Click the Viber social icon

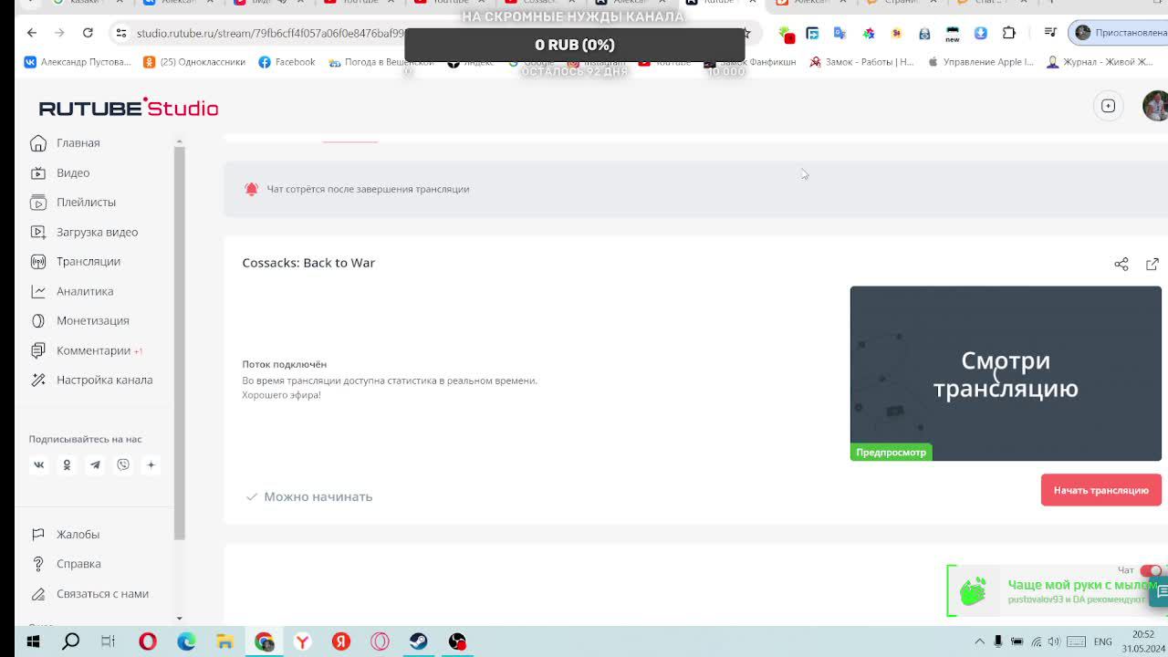(123, 464)
